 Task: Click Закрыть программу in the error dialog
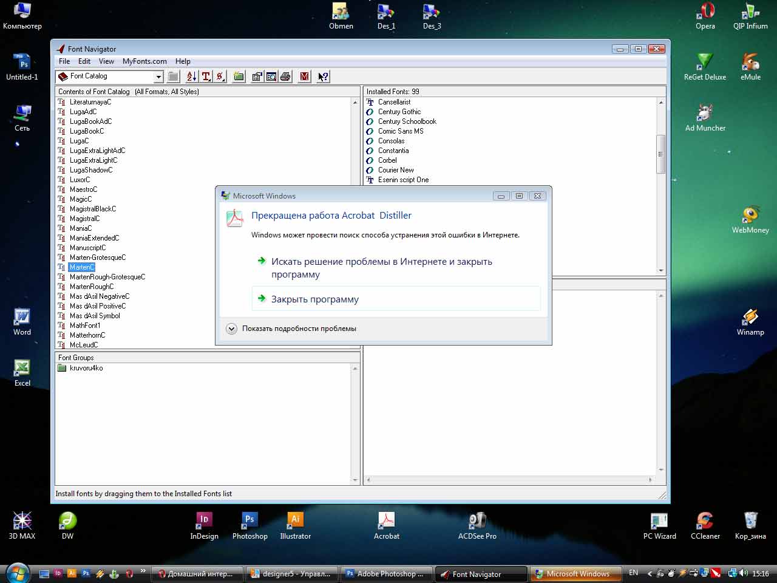396,299
